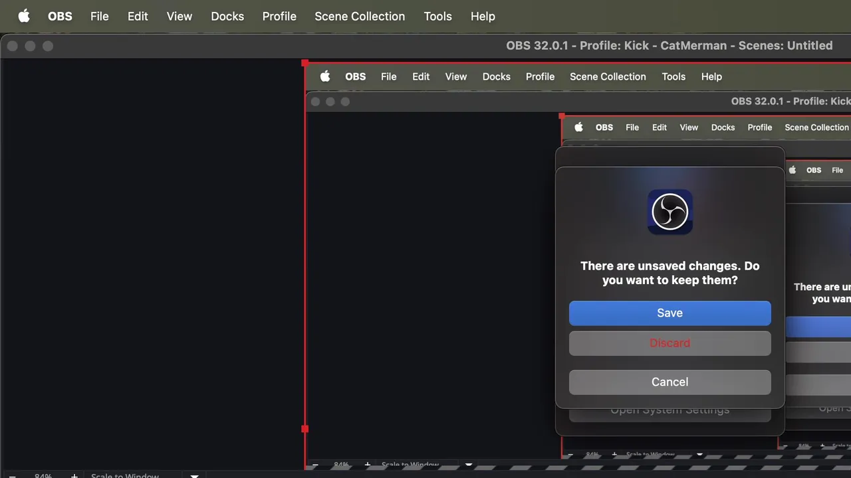Click Edit in the largest nested preview menu bar
Viewport: 851px width, 478px height.
pyautogui.click(x=421, y=76)
